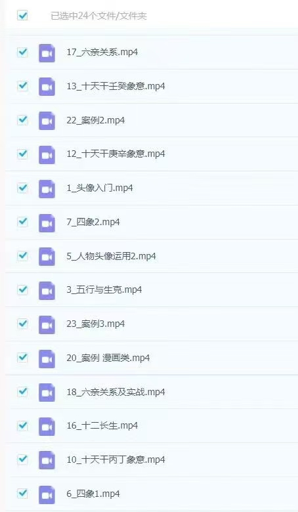This screenshot has height=512, width=298.
Task: Open file name 12_十天干庚辛象意.mp4
Action: pyautogui.click(x=116, y=154)
